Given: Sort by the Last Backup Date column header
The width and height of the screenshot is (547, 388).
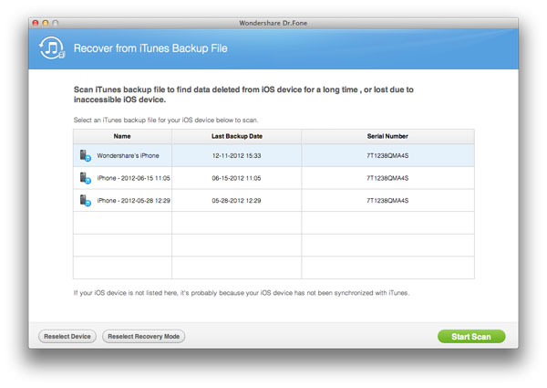Looking at the screenshot, I should click(x=236, y=135).
